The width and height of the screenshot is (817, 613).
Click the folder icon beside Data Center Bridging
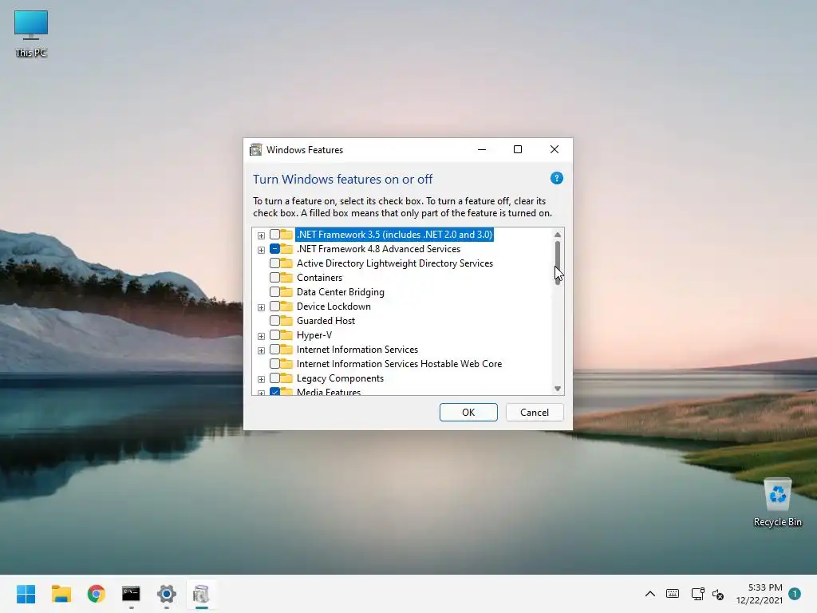[x=286, y=292]
